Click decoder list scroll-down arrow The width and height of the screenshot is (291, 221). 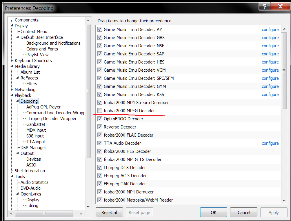(284, 201)
